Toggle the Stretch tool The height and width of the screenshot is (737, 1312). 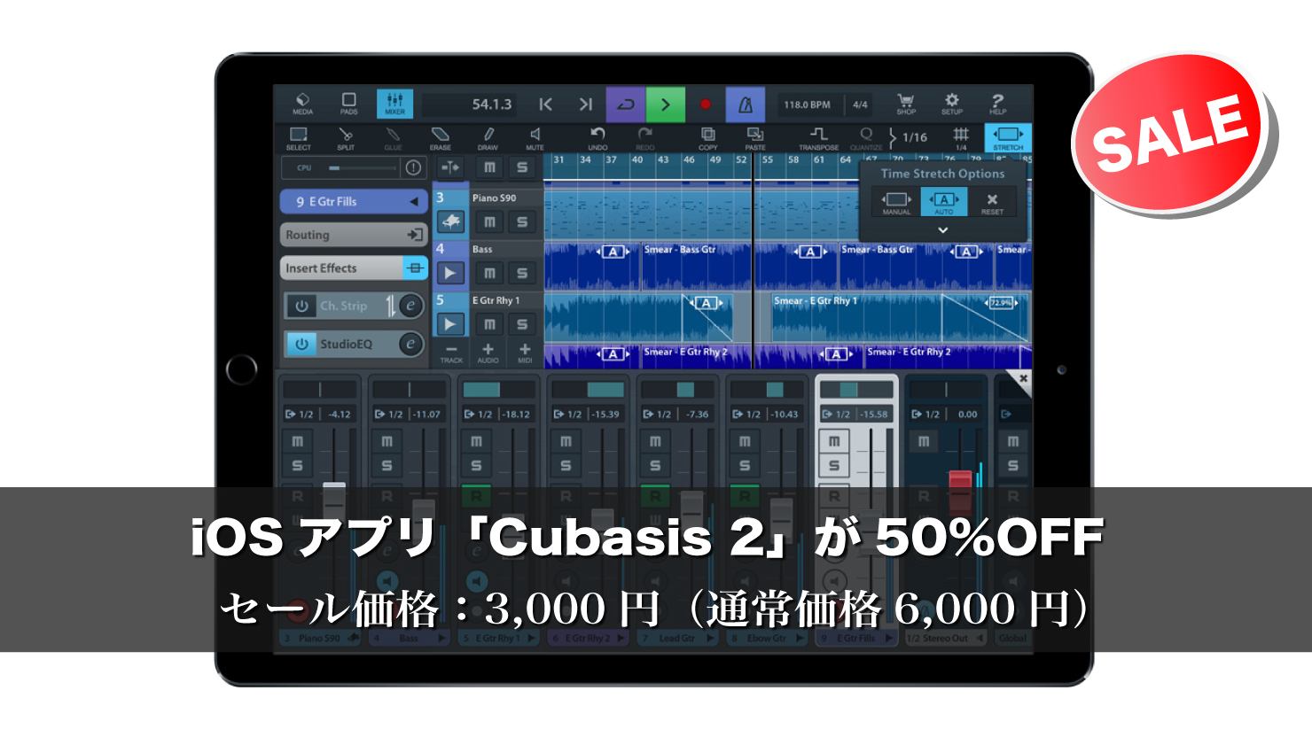click(x=1008, y=137)
